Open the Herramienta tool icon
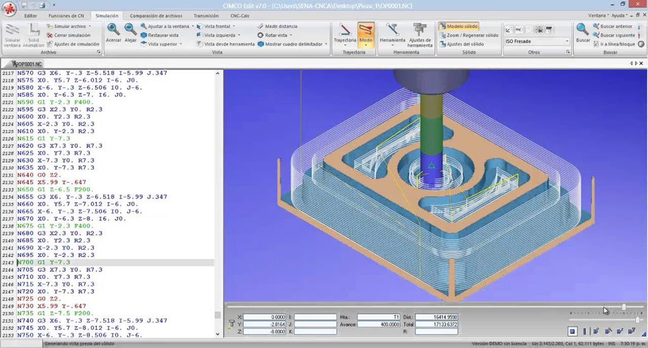 tap(392, 32)
